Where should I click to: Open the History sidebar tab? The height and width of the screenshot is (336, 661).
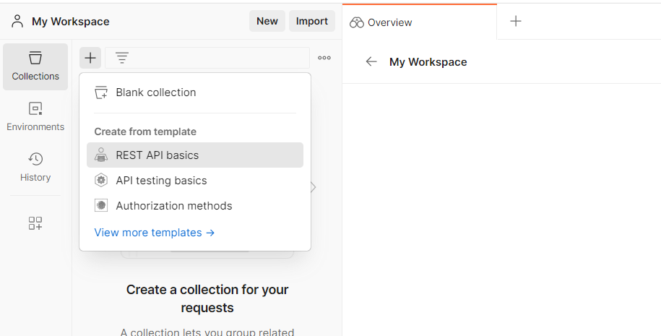[35, 167]
